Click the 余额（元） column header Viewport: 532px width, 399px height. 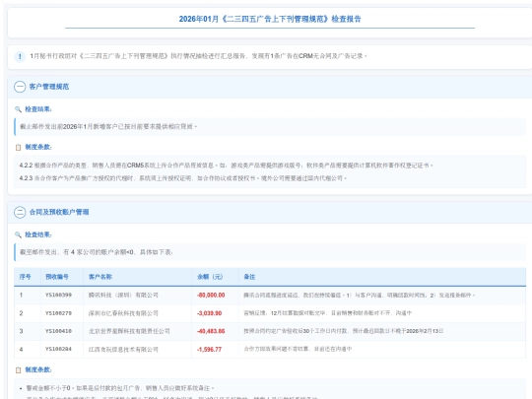[210, 277]
